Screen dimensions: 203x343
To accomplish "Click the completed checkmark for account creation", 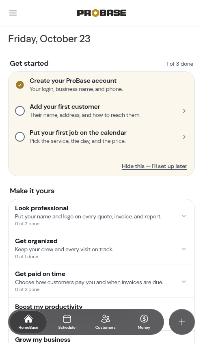I will (20, 85).
